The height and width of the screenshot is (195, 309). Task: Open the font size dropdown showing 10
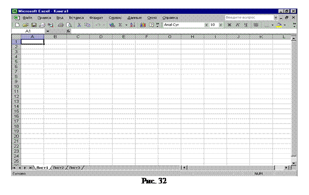tap(221, 25)
